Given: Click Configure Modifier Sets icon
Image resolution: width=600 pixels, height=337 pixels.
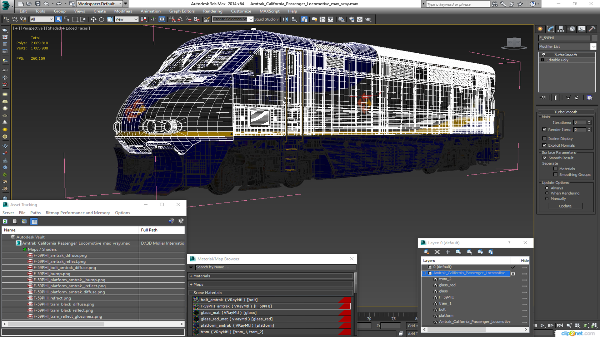Looking at the screenshot, I should point(589,98).
